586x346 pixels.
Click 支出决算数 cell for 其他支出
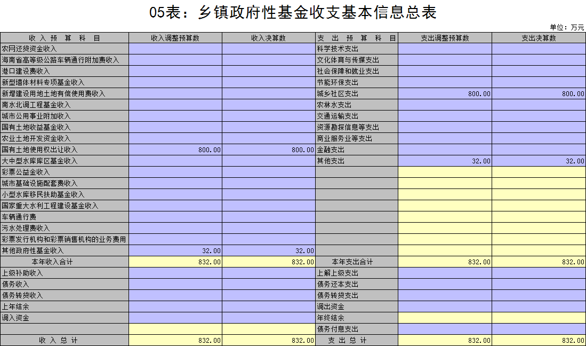point(539,161)
